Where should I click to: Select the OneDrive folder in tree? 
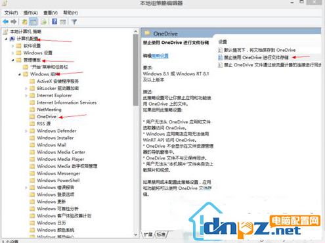[47, 117]
